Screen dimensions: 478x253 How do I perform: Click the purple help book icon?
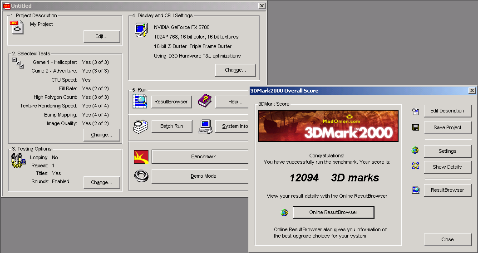click(205, 101)
